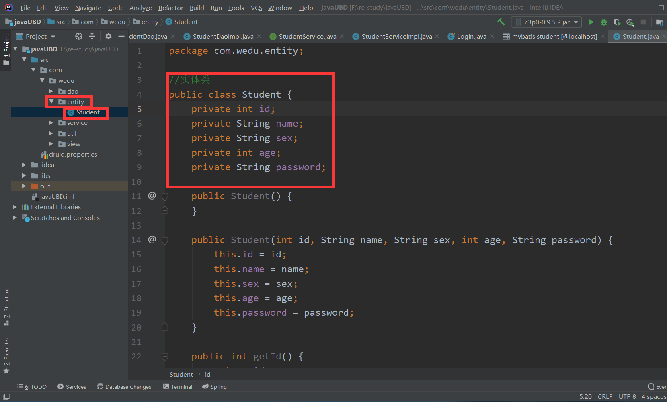Switch to StudentService.java tab

coord(307,36)
